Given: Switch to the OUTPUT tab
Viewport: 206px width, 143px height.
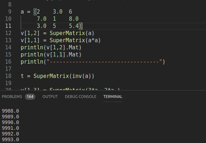Looking at the screenshot, I should point(50,97).
